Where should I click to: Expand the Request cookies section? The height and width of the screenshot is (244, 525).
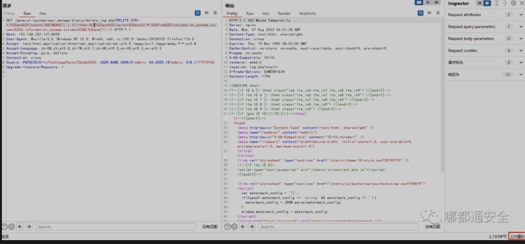point(521,51)
